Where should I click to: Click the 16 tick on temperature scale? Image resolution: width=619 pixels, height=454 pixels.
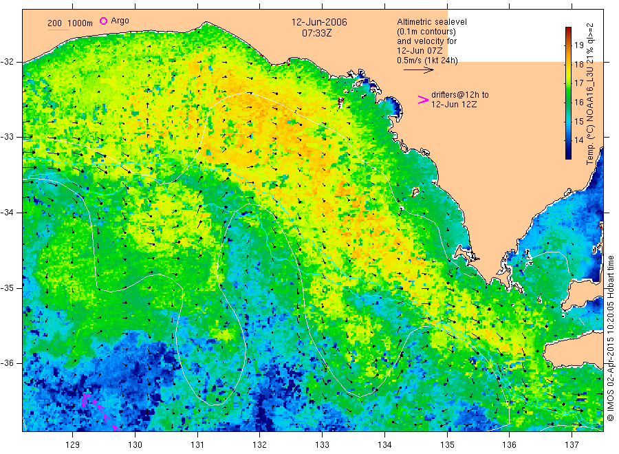[x=578, y=102]
